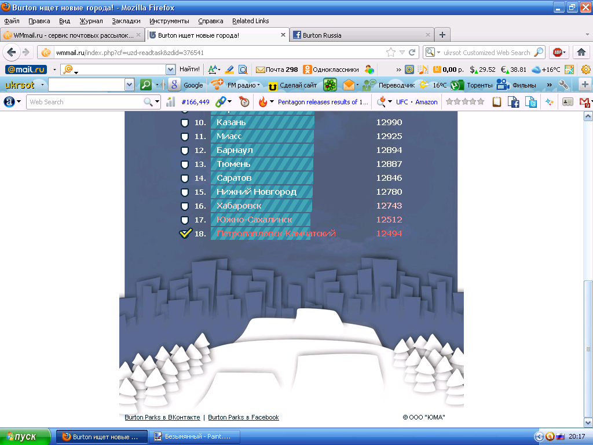Click the address bar URL field

[x=219, y=53]
